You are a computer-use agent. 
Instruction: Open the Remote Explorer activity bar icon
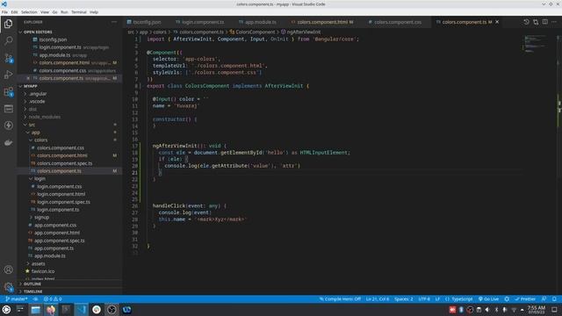8,109
